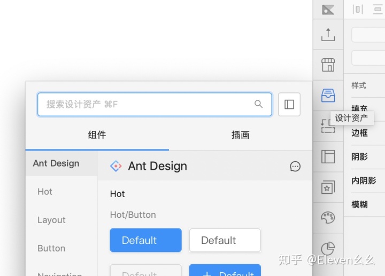Viewport: 385px width, 276px height.
Task: Click the dashed selection placeholder icon
Action: click(x=328, y=126)
